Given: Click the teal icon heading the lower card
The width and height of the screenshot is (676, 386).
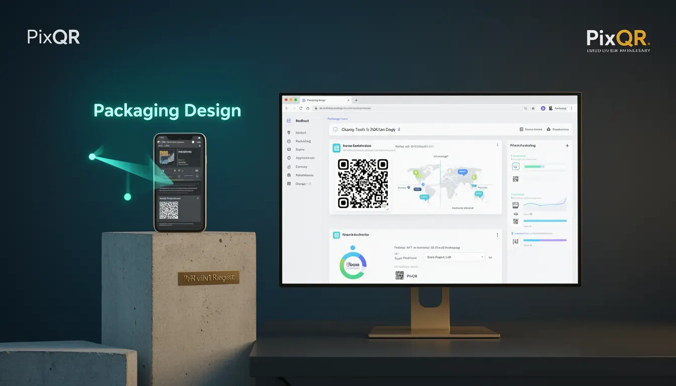Looking at the screenshot, I should coord(336,235).
